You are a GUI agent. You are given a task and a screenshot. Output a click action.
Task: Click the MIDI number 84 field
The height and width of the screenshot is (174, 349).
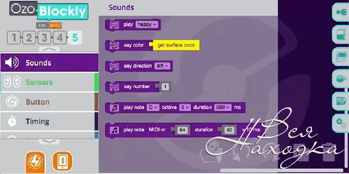pyautogui.click(x=182, y=130)
